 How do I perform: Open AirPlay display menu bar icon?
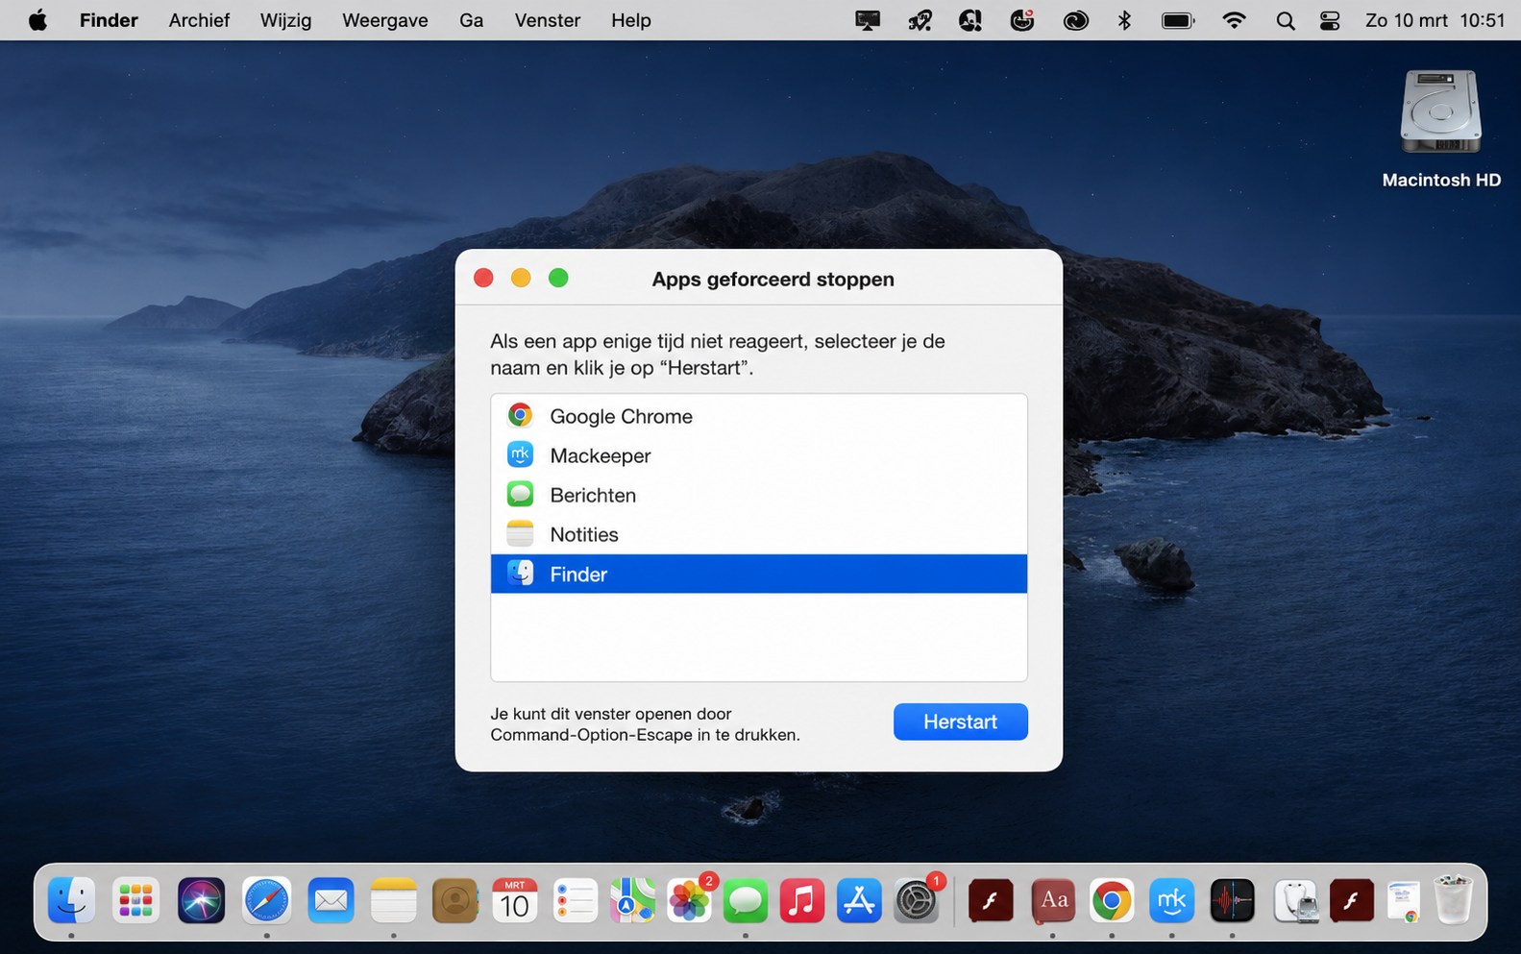pos(868,20)
